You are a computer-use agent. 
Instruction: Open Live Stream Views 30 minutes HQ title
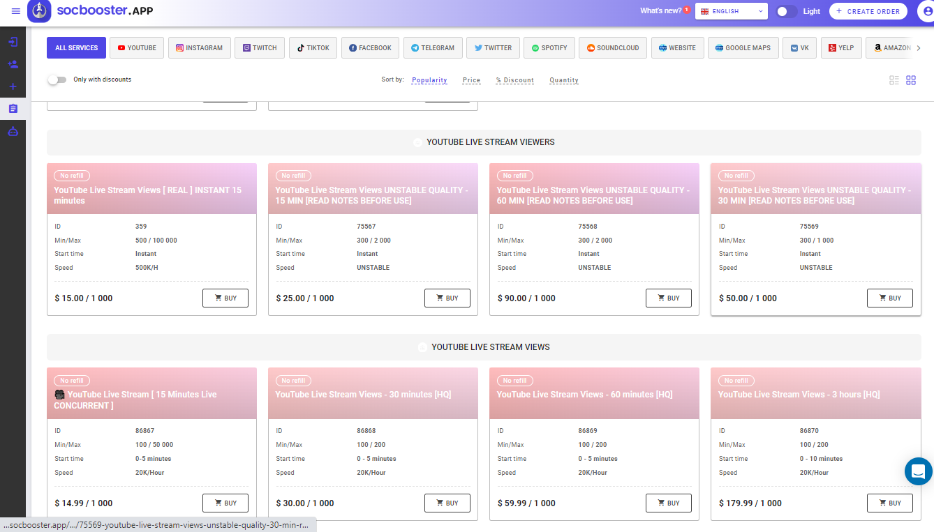363,395
